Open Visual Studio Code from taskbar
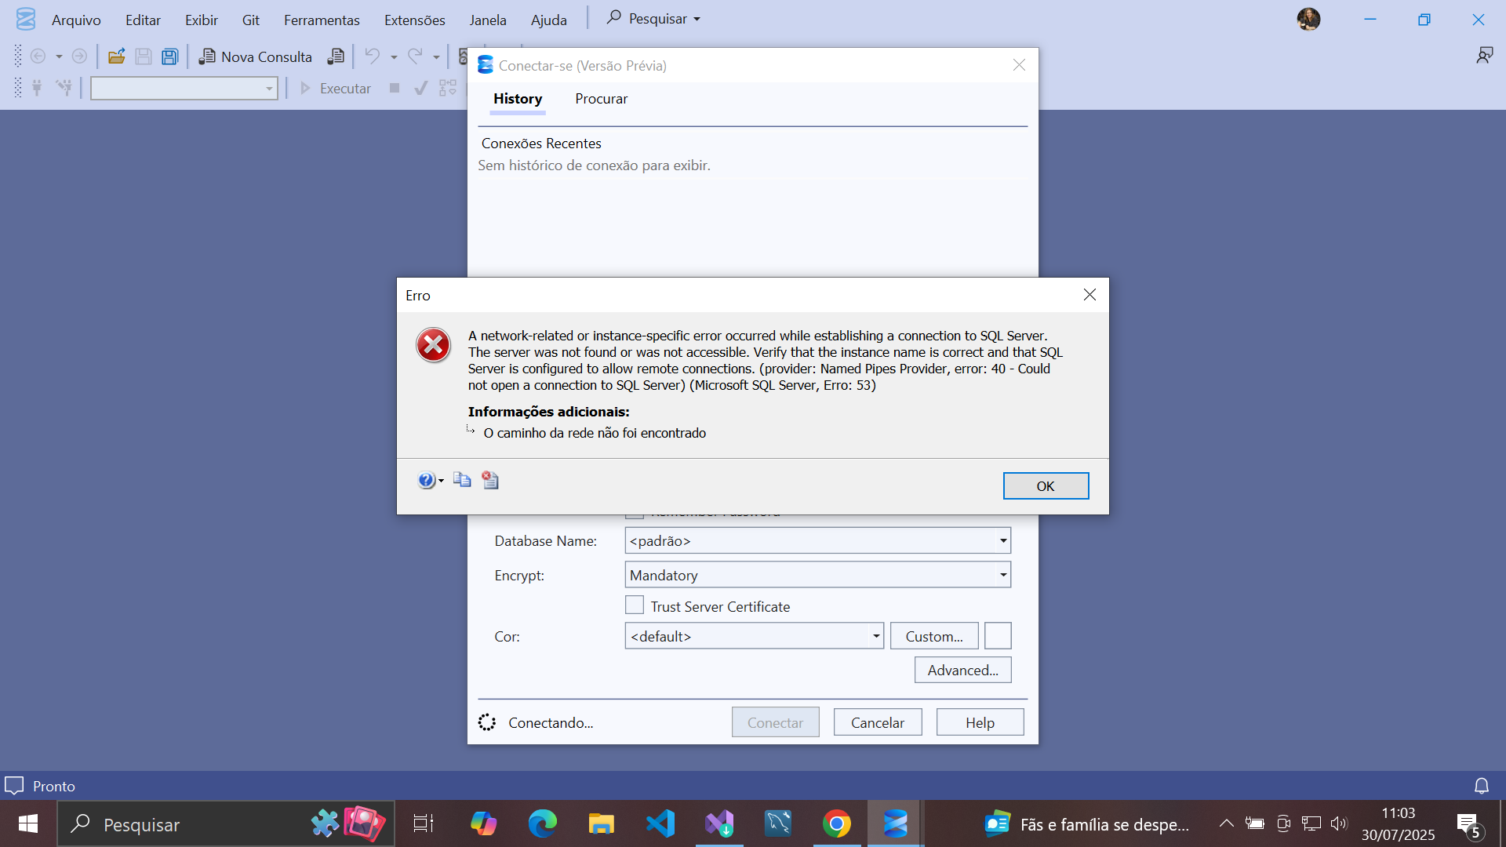Image resolution: width=1506 pixels, height=847 pixels. 660,823
